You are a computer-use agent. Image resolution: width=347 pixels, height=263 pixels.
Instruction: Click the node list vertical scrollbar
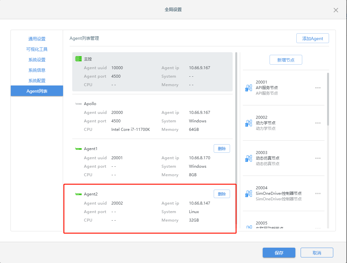[328, 98]
